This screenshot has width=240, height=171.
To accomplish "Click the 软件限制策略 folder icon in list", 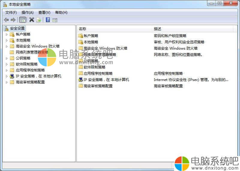I will [x=81, y=67].
